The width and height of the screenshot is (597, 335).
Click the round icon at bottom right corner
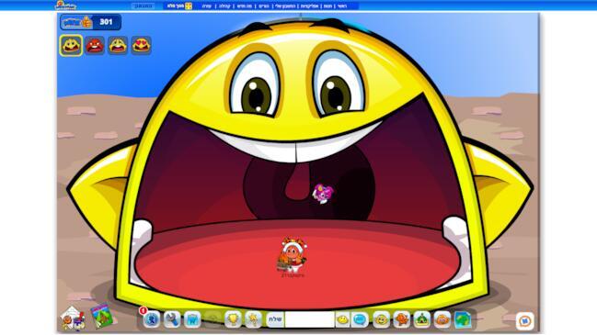(525, 321)
